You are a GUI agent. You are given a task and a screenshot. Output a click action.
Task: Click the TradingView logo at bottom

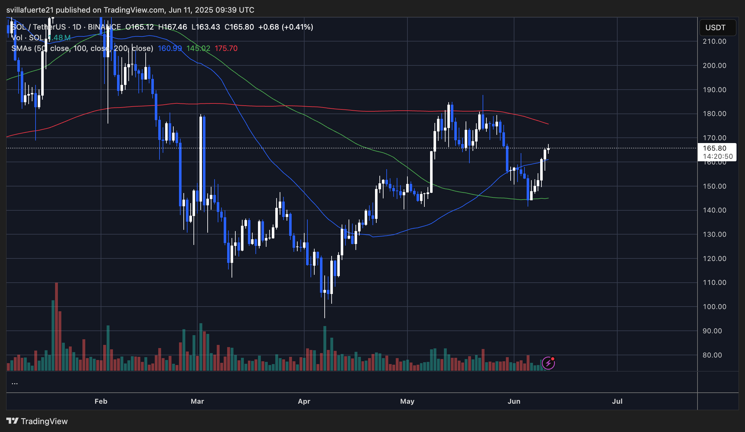click(37, 421)
